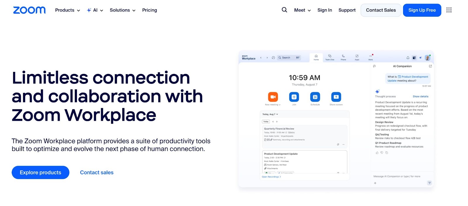Open the Quarterly Financial Review meeting card
468x206 pixels.
304,137
